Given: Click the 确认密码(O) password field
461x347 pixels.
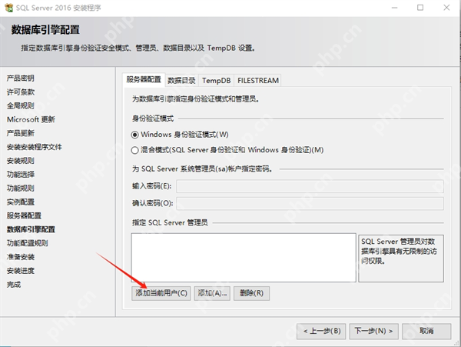Looking at the screenshot, I should (x=310, y=203).
